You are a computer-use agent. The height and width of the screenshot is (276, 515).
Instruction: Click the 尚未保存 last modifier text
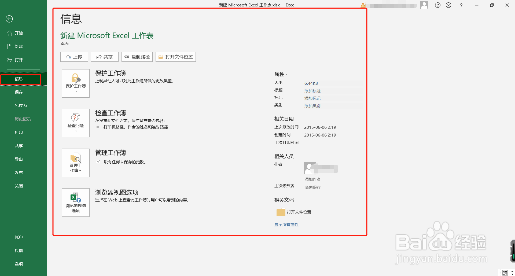(x=313, y=187)
